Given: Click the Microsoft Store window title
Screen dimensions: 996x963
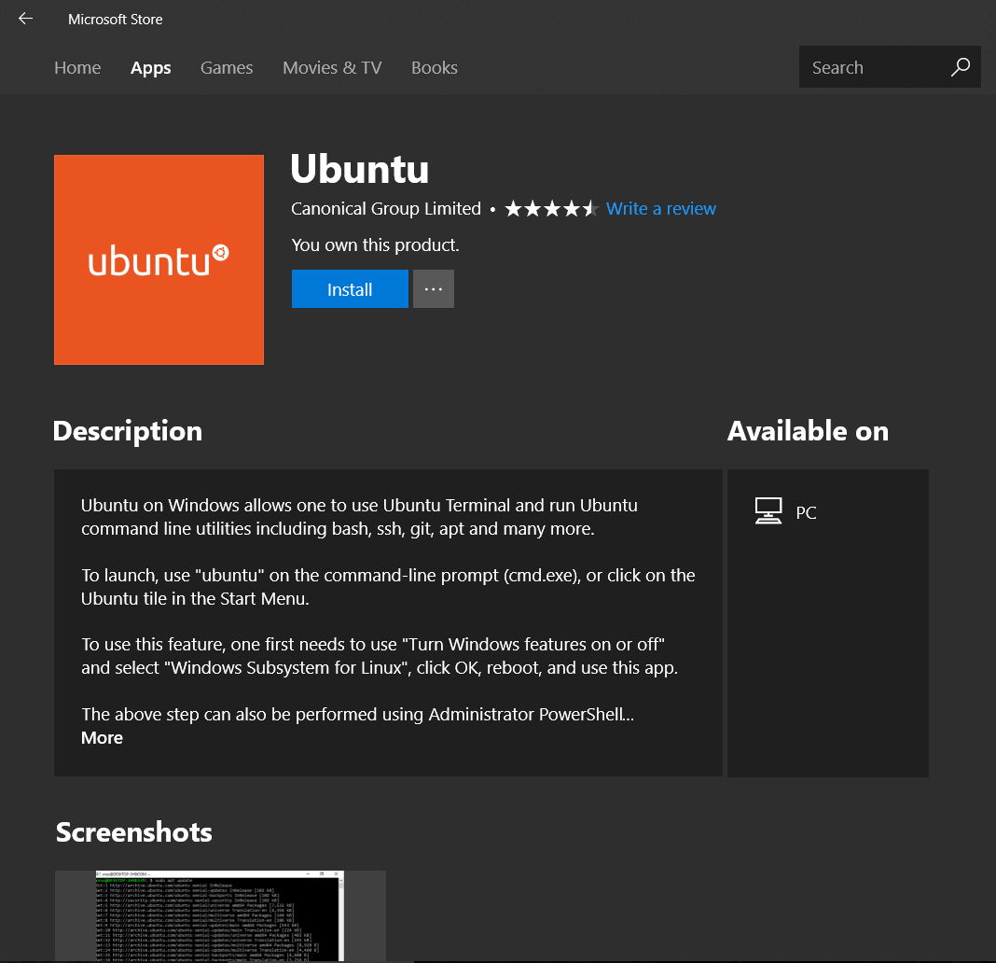Looking at the screenshot, I should coord(116,19).
